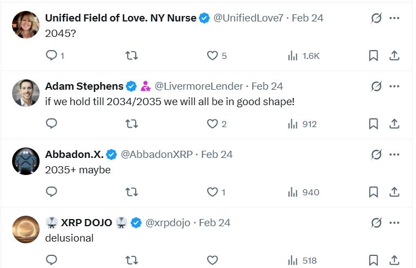This screenshot has height=268, width=416.
Task: Click XRP DOJO profile avatar
Action: [x=26, y=229]
